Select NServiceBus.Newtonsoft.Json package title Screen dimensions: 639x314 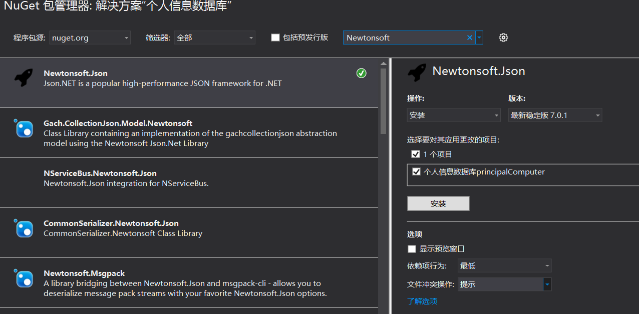click(x=100, y=173)
